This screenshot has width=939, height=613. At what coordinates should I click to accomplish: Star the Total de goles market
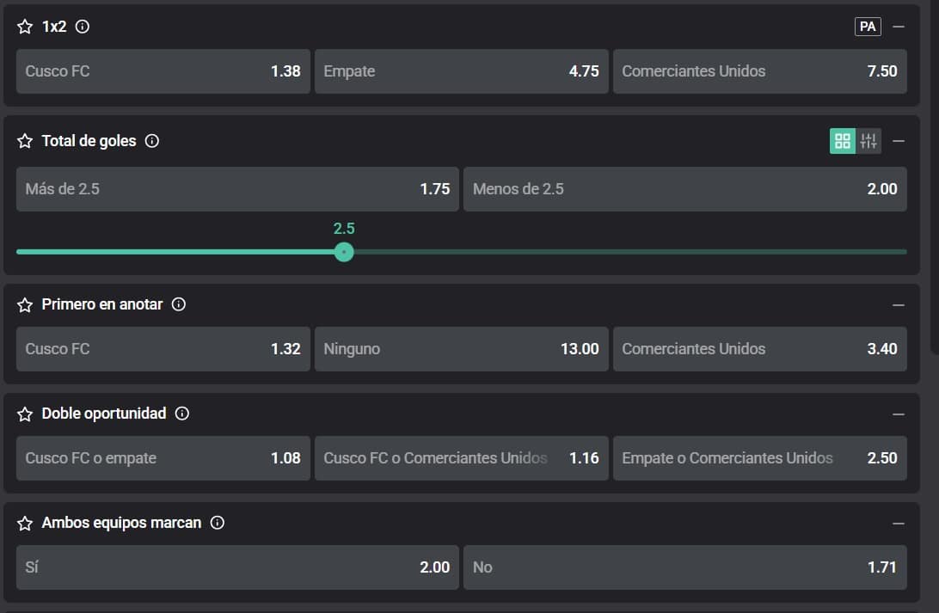tap(25, 141)
